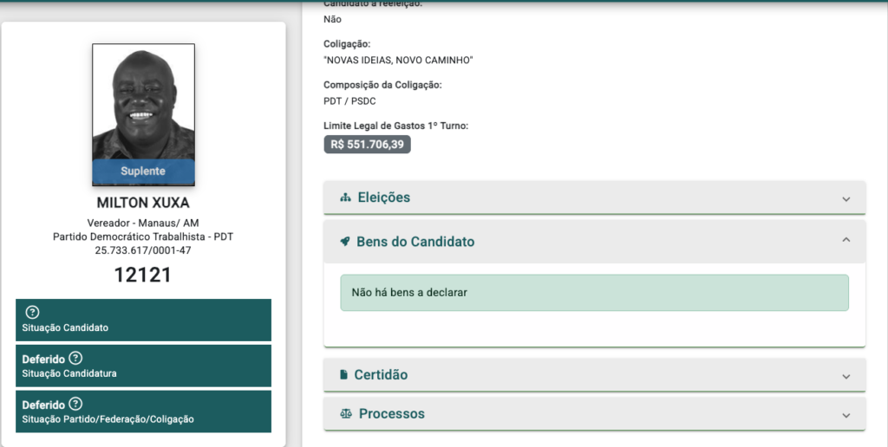Click the Certidão section title
The height and width of the screenshot is (447, 888).
tap(381, 374)
